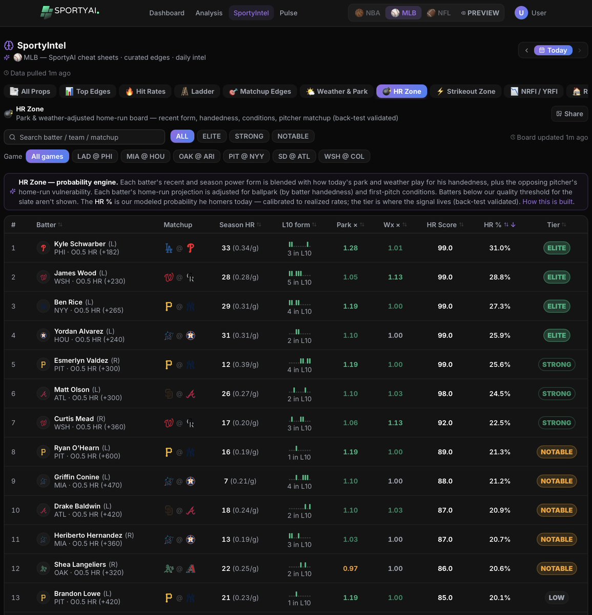The height and width of the screenshot is (615, 592).
Task: Click Shea Langeliers' Athletics team icon
Action: [x=44, y=569]
